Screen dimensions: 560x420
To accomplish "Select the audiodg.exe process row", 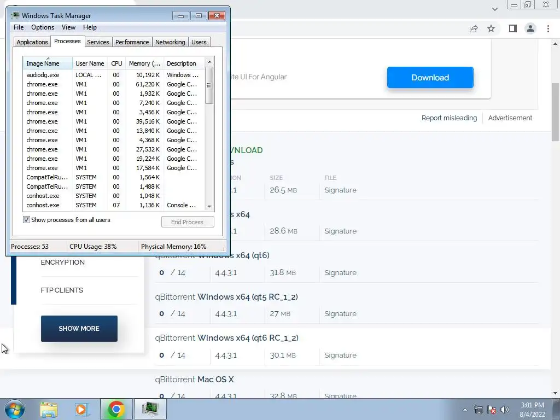I will (114, 75).
